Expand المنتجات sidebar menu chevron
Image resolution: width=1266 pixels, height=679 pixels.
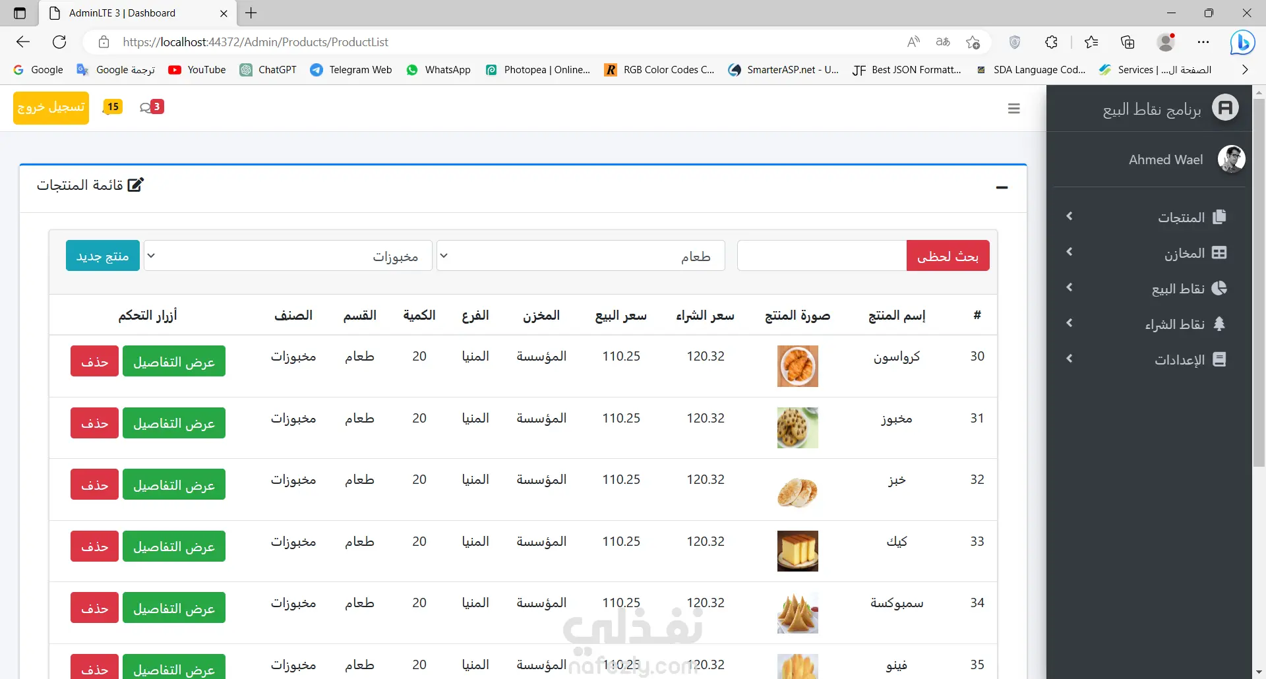[x=1070, y=216]
